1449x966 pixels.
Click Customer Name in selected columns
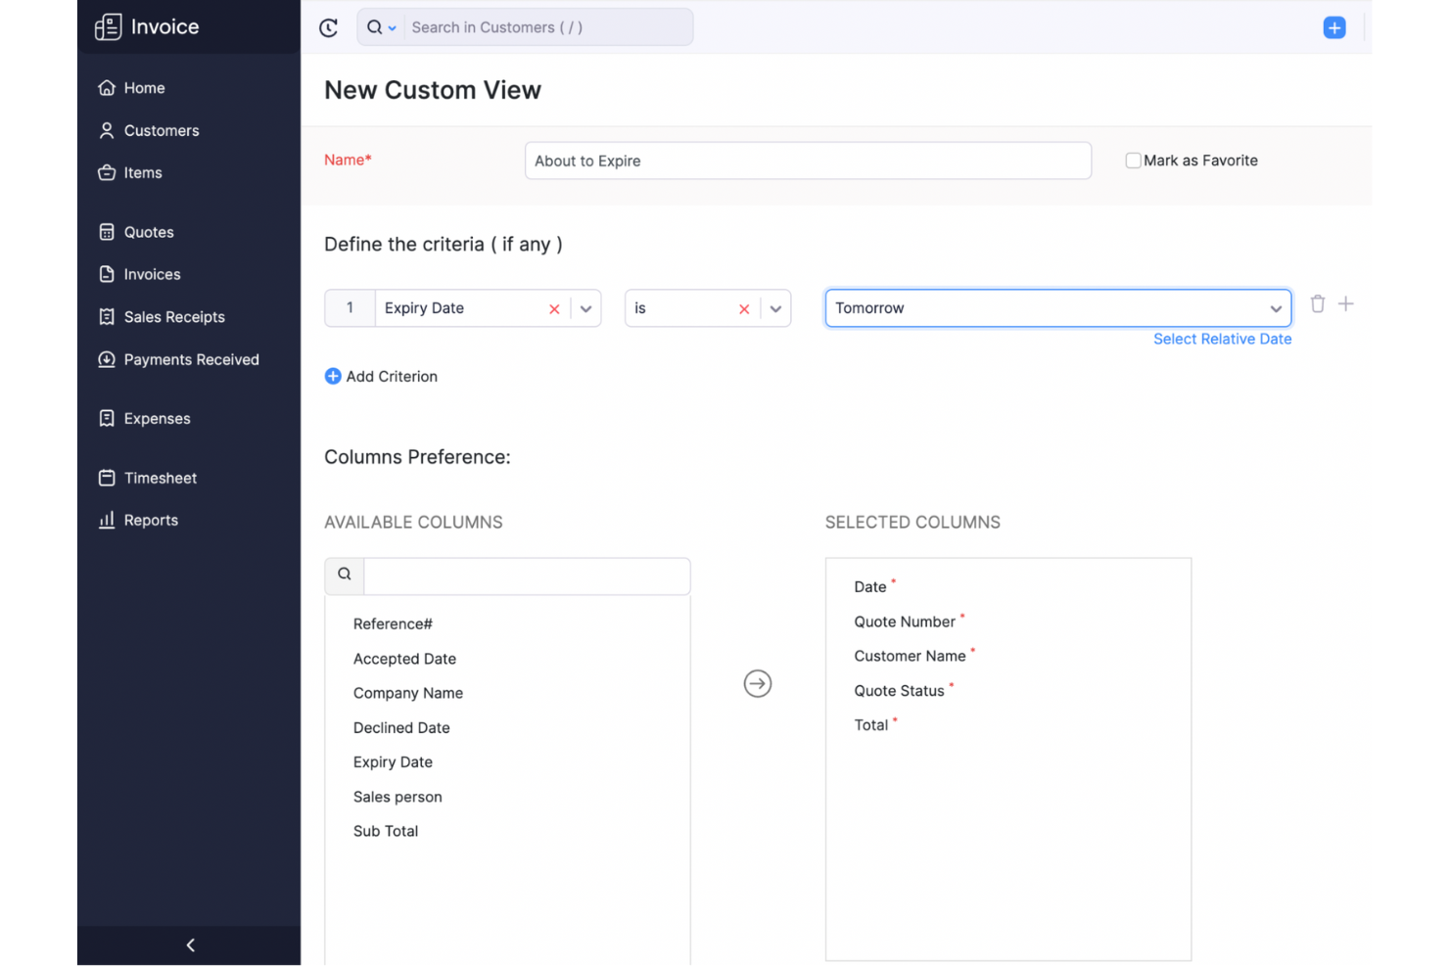(x=910, y=656)
